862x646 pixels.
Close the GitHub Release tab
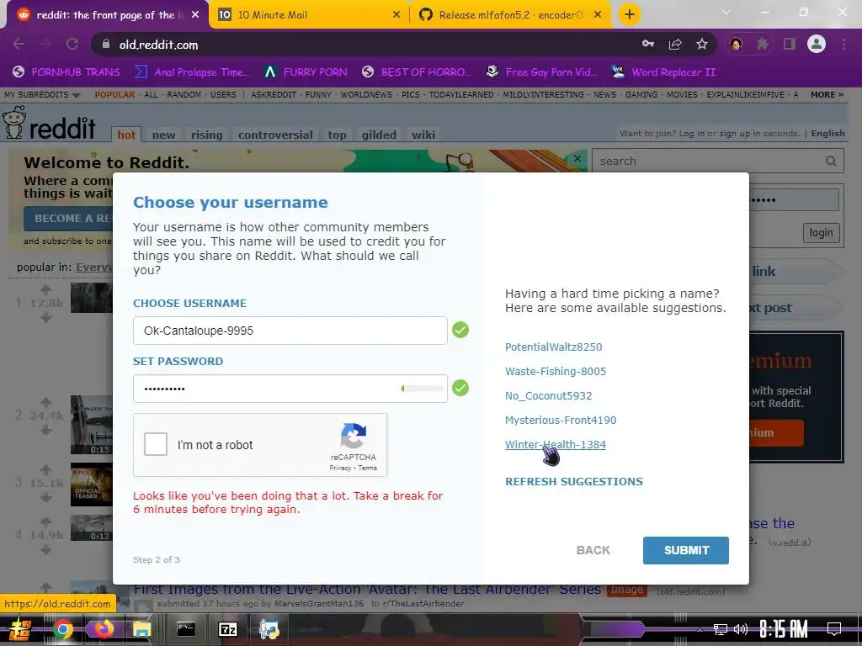tap(598, 15)
